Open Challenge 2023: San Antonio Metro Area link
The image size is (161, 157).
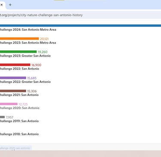pos(28,42)
